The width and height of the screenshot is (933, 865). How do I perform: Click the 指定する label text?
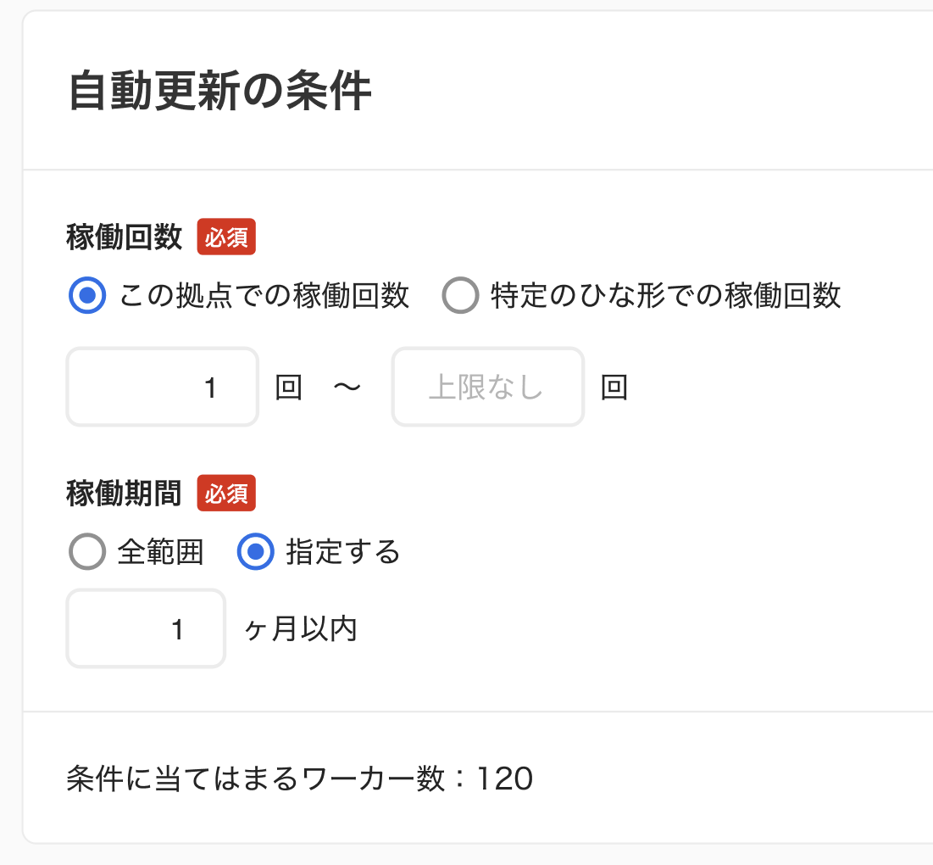tap(343, 551)
